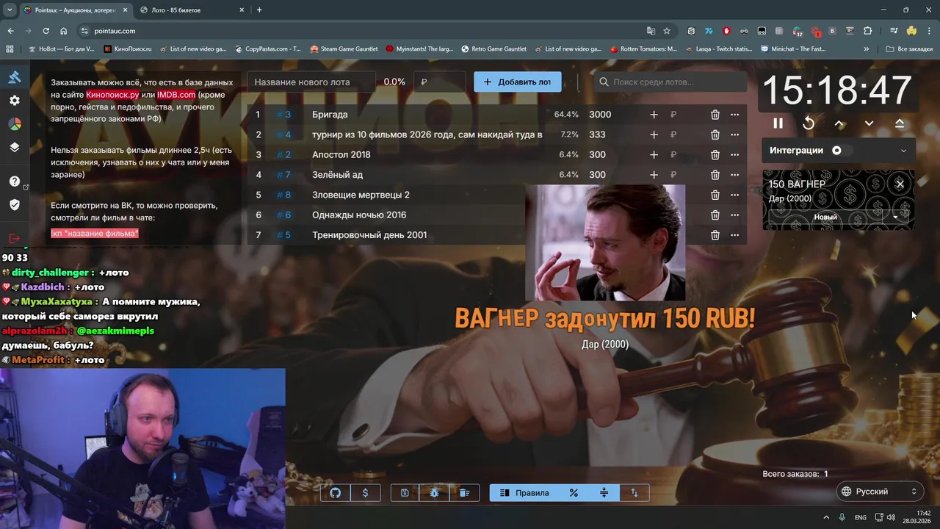Open the wheel of fortune sidebar icon
940x529 pixels.
pos(15,124)
